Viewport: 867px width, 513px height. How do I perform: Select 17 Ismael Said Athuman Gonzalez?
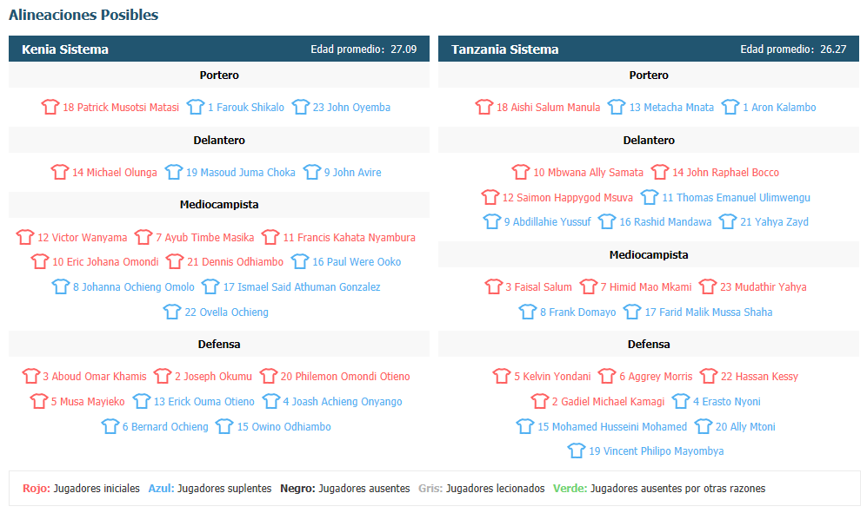(302, 287)
